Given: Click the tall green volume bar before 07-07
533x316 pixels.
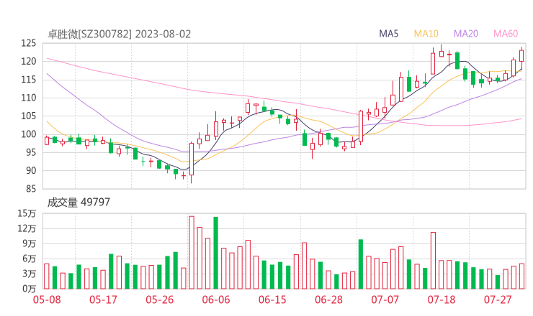Looking at the screenshot, I should (361, 264).
